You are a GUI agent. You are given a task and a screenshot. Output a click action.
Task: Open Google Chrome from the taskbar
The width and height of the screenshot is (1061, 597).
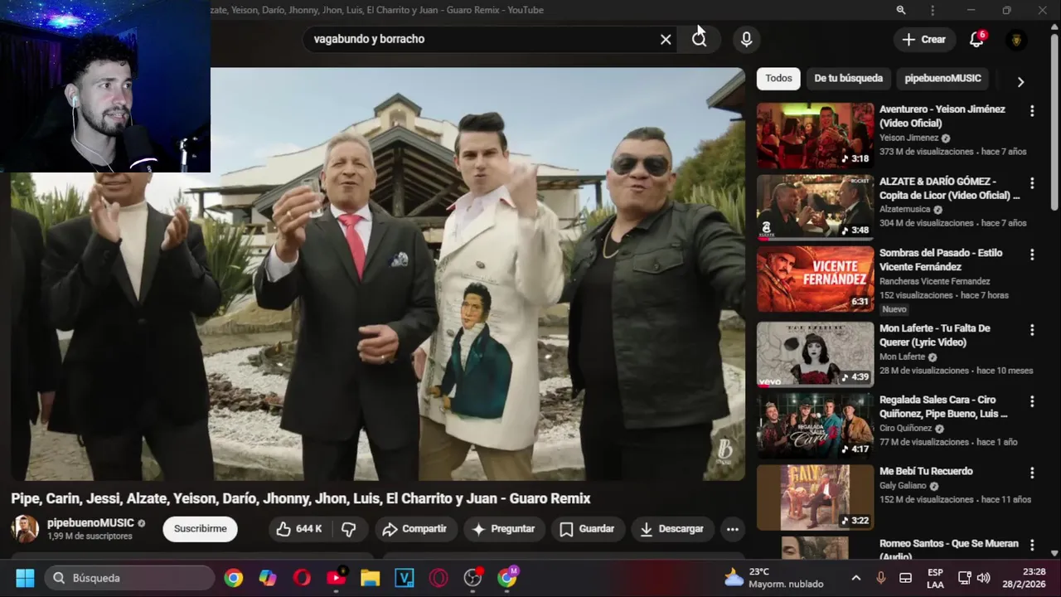coord(234,578)
